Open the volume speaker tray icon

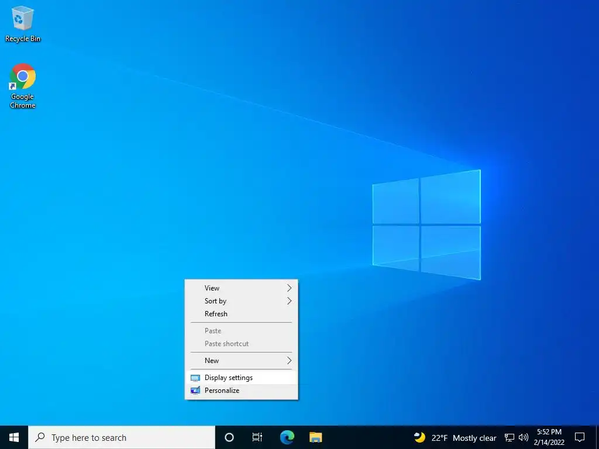(524, 437)
